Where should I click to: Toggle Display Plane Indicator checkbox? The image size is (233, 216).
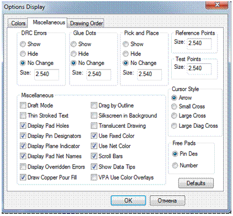23,146
